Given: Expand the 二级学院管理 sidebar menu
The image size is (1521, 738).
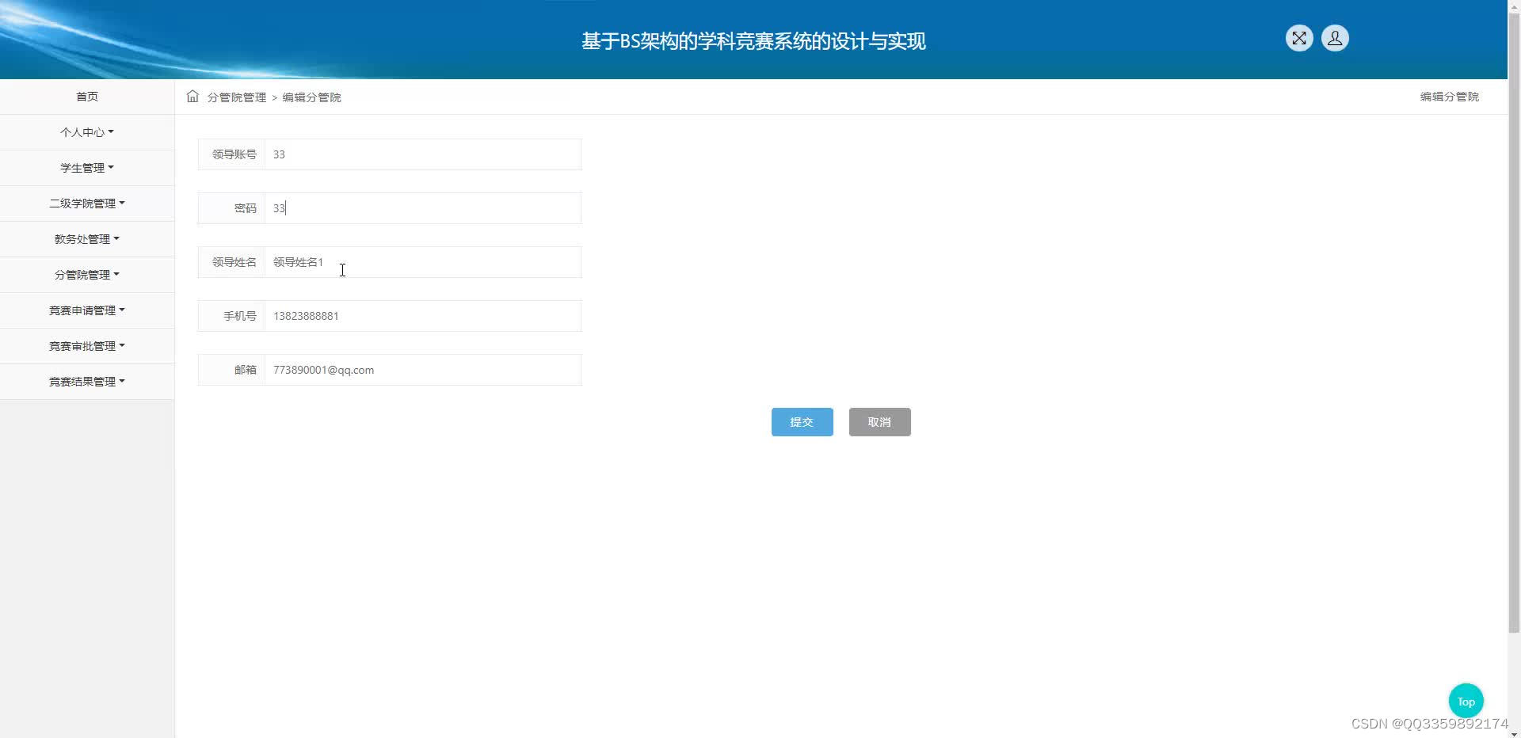Looking at the screenshot, I should click(87, 204).
